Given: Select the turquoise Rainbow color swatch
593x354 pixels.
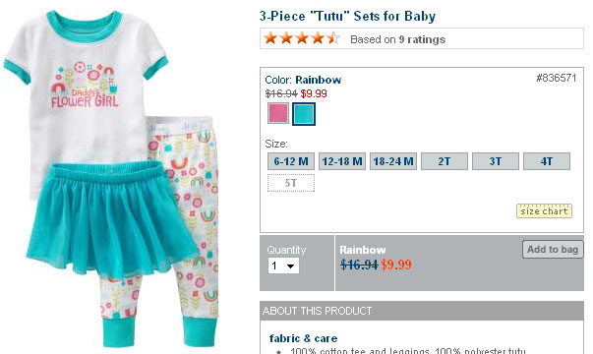Looking at the screenshot, I should [304, 114].
